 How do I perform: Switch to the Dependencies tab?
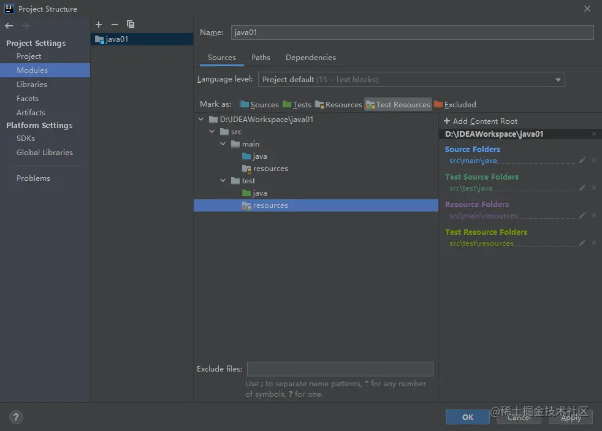click(x=311, y=58)
